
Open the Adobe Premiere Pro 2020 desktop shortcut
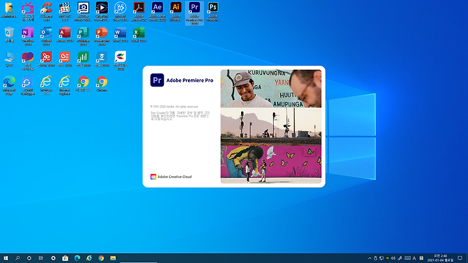point(194,13)
